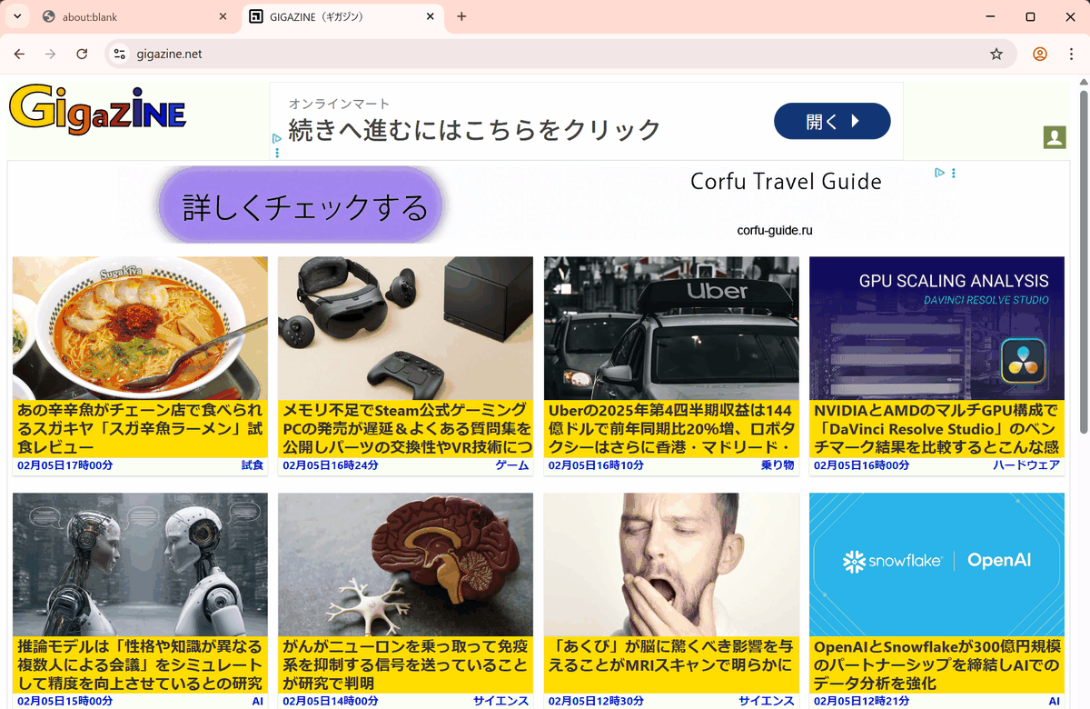This screenshot has height=709, width=1090.
Task: Click the GIGAZINE logo
Action: point(97,111)
